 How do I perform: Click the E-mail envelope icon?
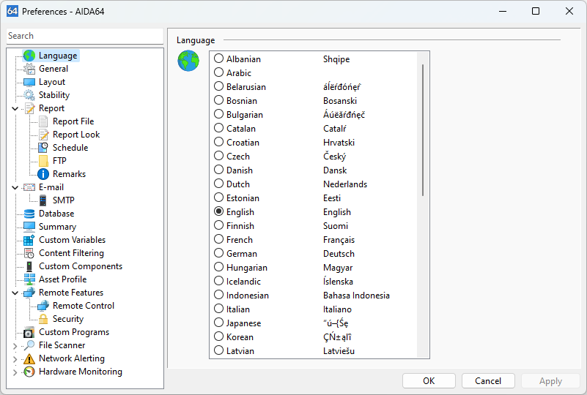(x=29, y=187)
